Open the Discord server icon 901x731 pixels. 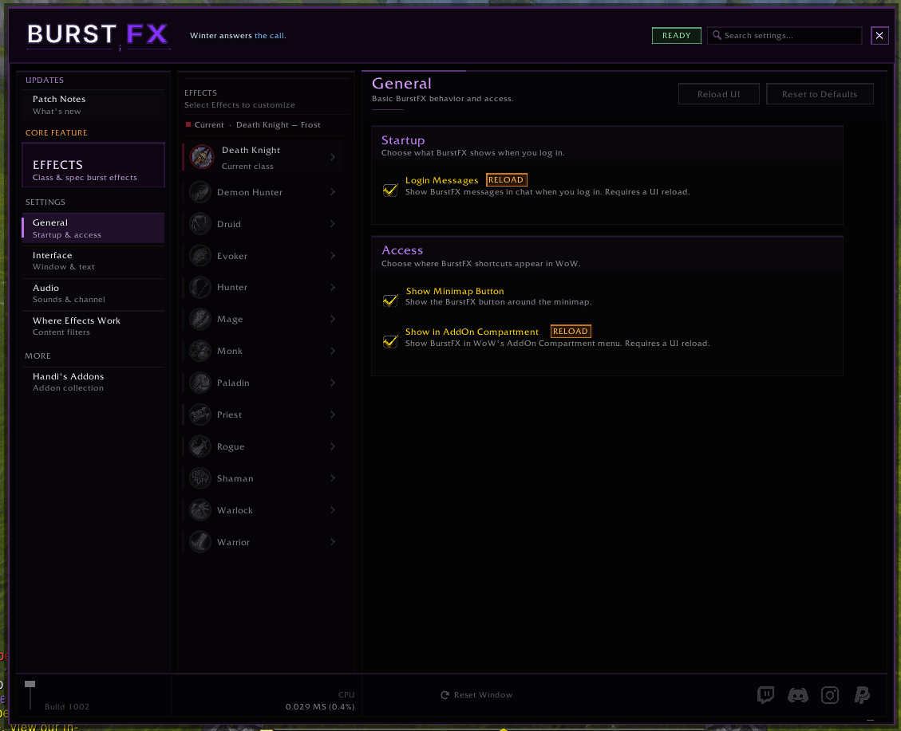click(x=797, y=695)
